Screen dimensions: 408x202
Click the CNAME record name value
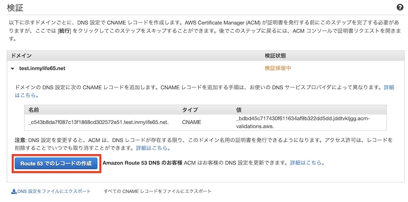(99, 122)
